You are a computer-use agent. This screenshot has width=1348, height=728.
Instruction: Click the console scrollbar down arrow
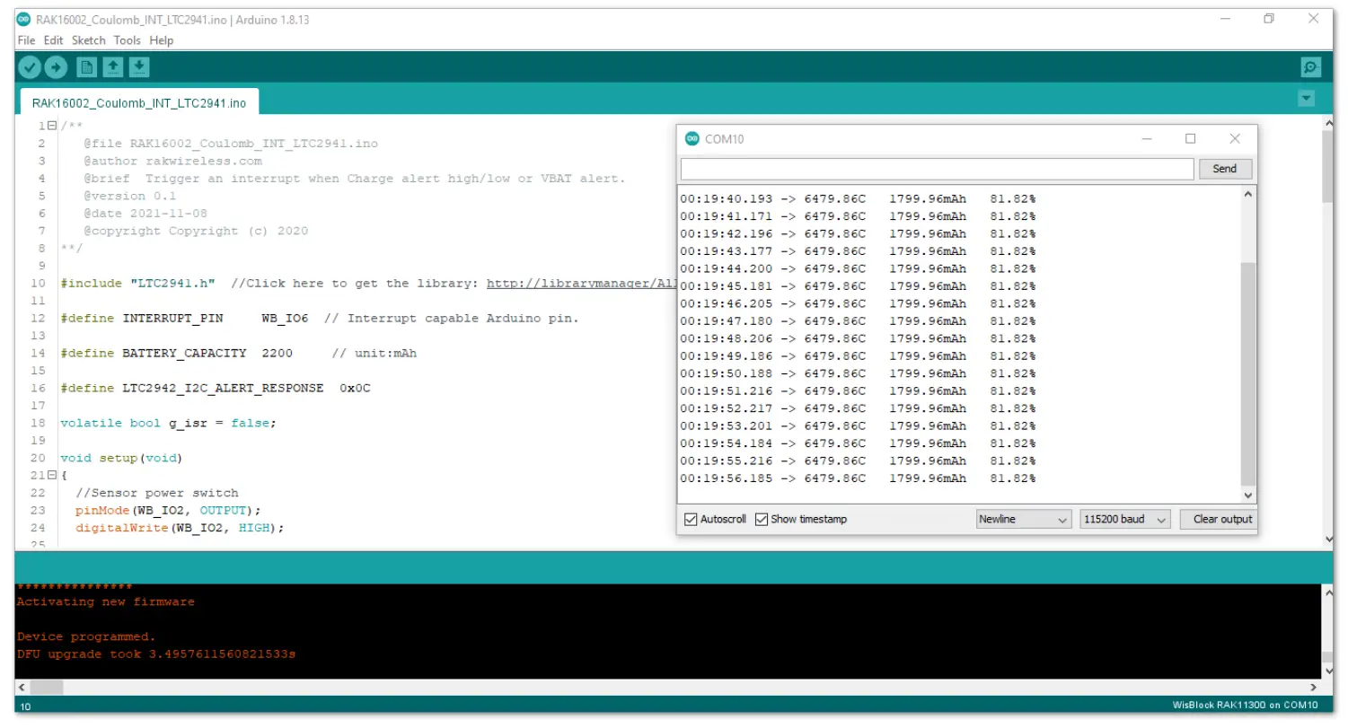pyautogui.click(x=1328, y=671)
